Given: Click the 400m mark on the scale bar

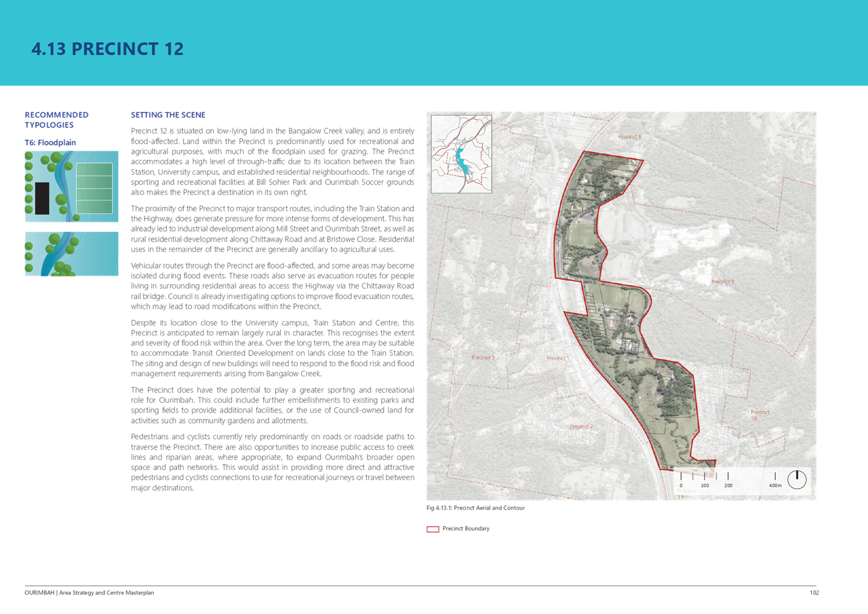Looking at the screenshot, I should coord(775,485).
